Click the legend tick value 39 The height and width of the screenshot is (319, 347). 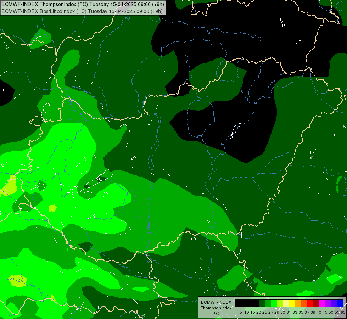click(x=313, y=312)
